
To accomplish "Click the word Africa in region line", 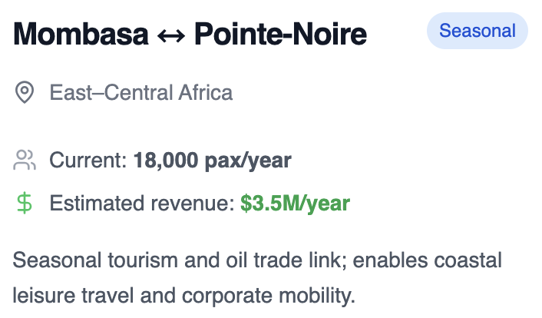I will click(205, 92).
